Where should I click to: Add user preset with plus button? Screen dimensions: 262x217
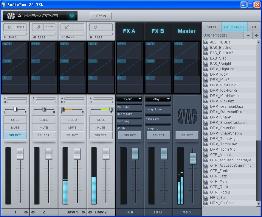tap(257, 35)
